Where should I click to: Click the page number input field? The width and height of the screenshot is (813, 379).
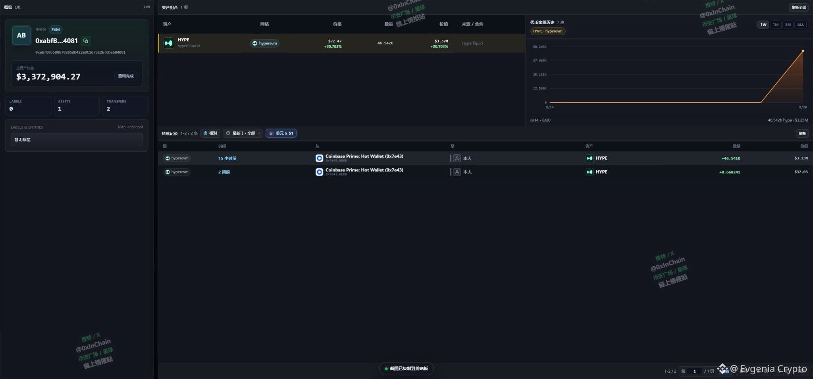tap(695, 371)
